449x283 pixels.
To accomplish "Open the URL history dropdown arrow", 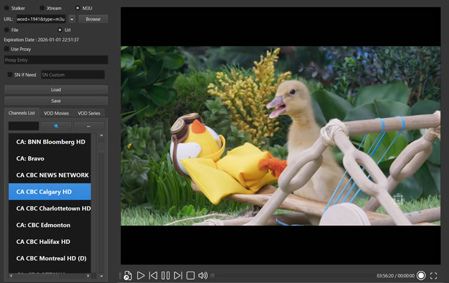I will (72, 19).
